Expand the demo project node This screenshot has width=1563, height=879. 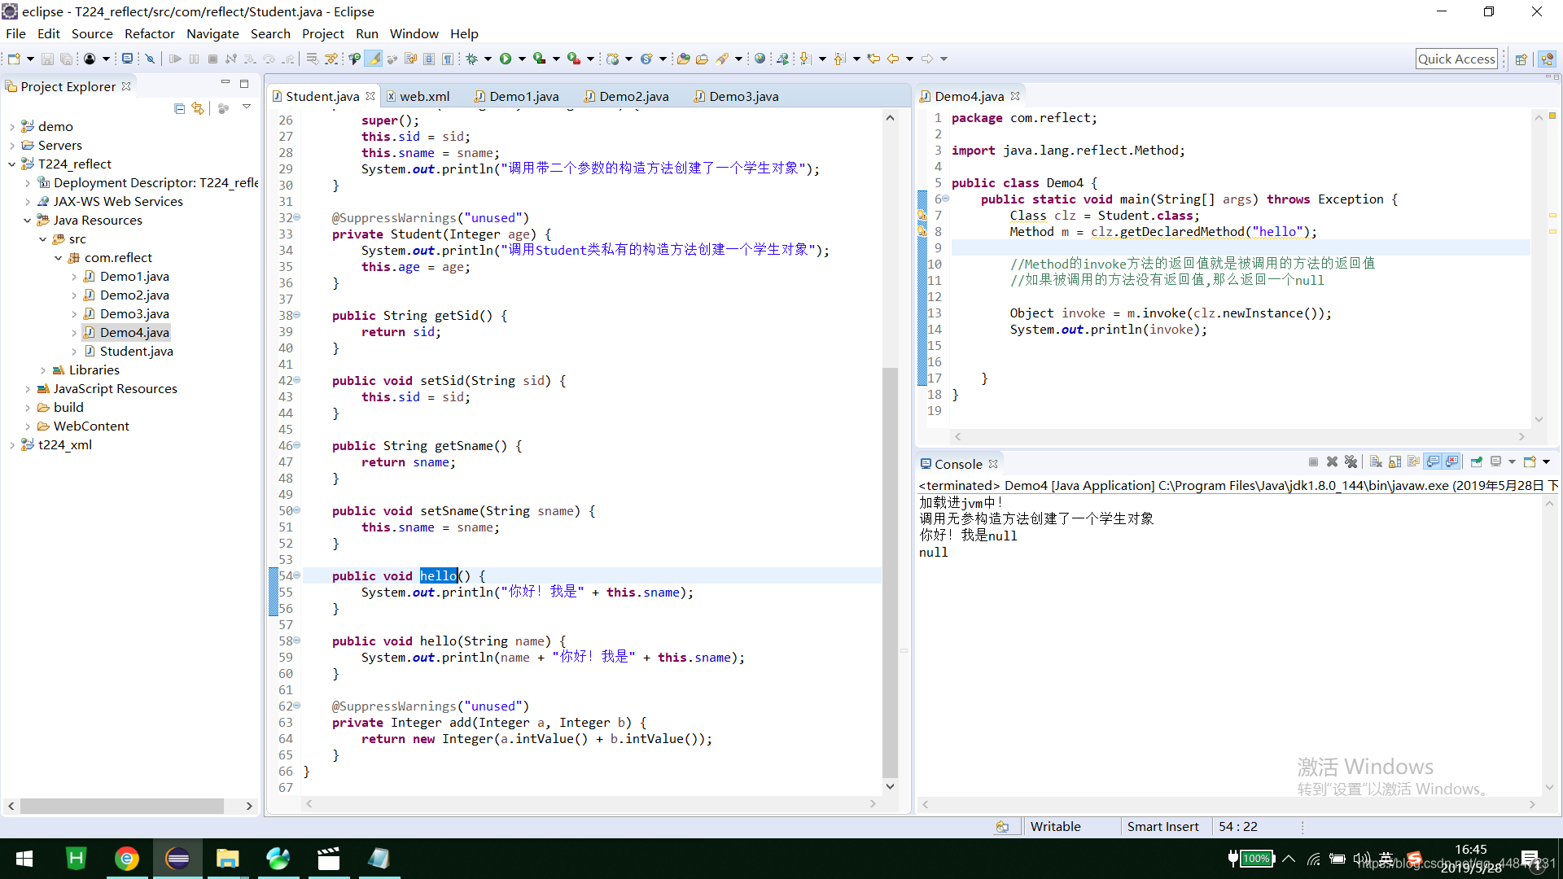click(x=11, y=126)
